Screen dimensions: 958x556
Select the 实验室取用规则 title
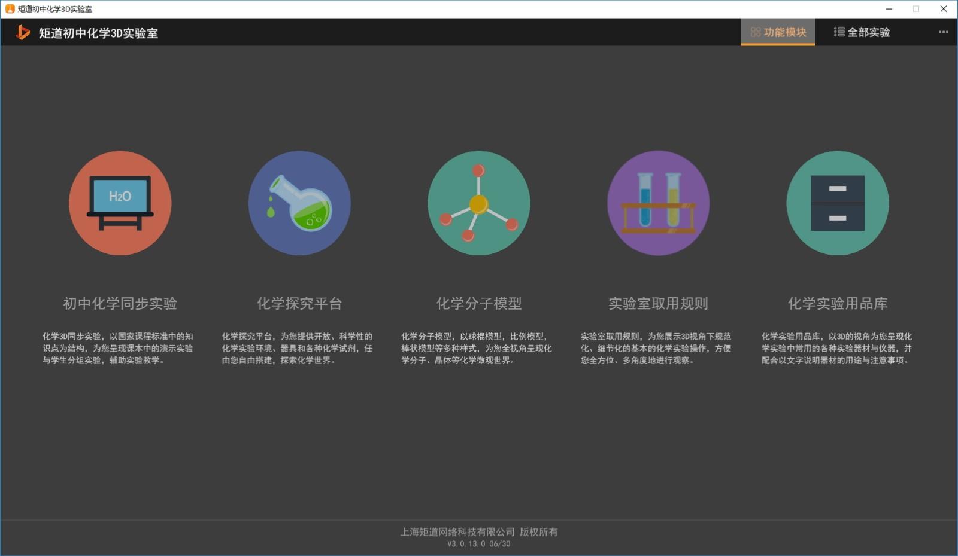(658, 304)
